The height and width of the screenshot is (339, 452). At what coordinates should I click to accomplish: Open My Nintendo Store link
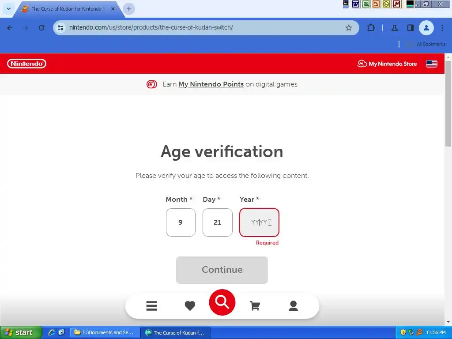(x=387, y=64)
